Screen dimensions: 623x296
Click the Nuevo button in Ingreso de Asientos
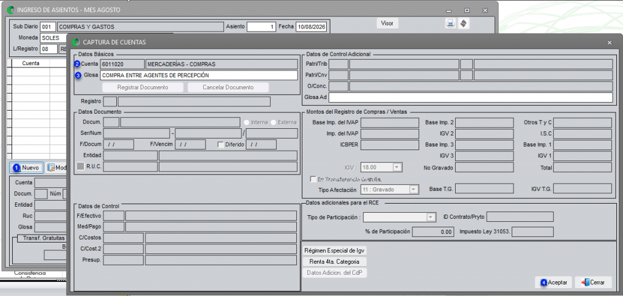(26, 168)
